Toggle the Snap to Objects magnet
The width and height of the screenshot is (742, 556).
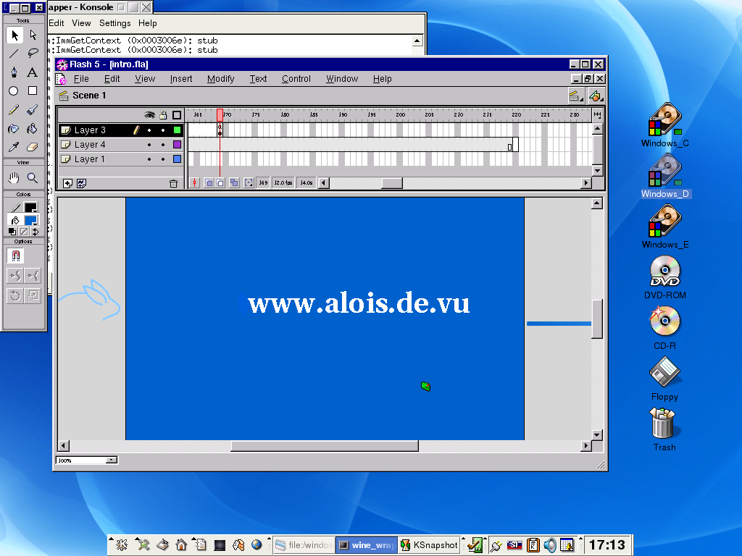point(15,256)
